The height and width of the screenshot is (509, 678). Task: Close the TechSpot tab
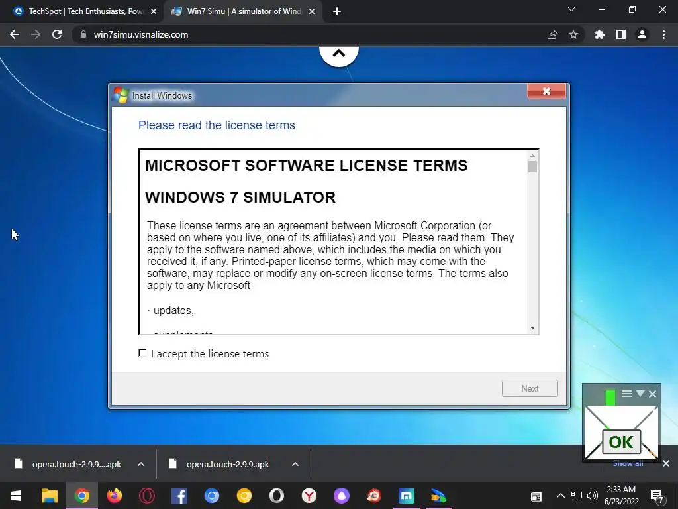[154, 12]
